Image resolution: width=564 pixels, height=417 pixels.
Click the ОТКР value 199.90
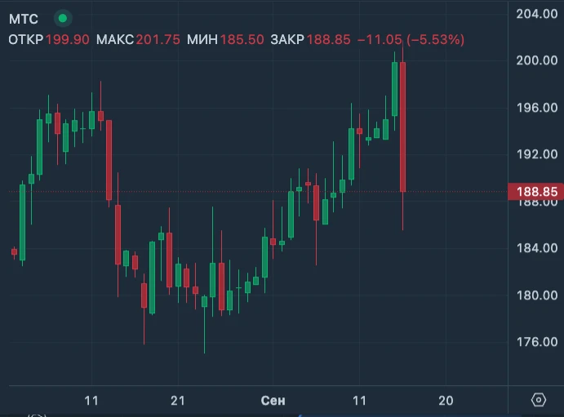click(x=68, y=39)
